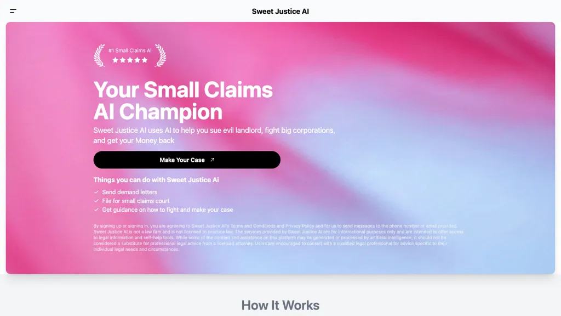
Task: Click the right laurel wreath icon
Action: click(x=161, y=55)
